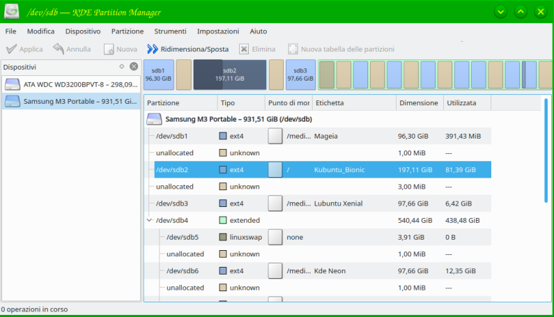Screen dimensions: 554x317
Task: Click the green extended color swatch of sdb4
Action: [x=223, y=220]
